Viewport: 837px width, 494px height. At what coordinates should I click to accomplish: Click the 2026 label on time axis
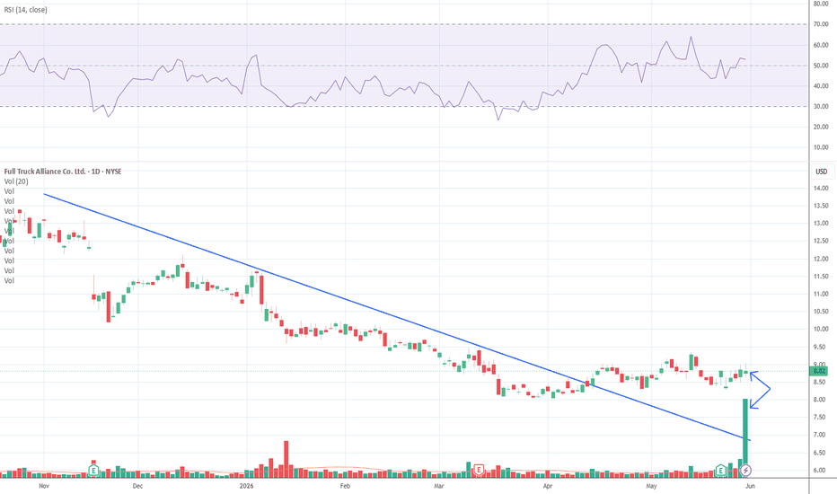pyautogui.click(x=247, y=486)
